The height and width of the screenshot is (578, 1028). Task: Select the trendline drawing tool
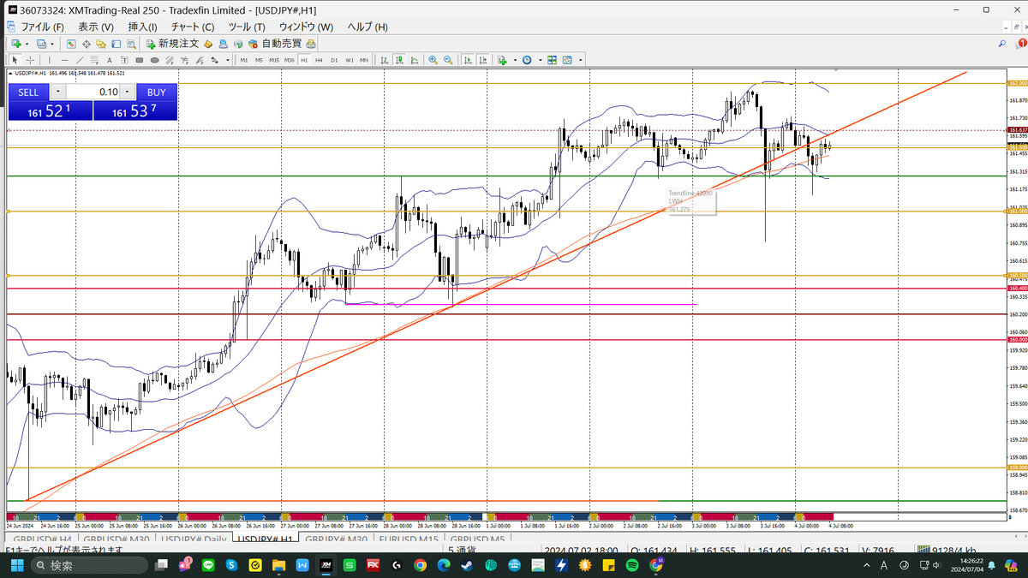click(80, 60)
